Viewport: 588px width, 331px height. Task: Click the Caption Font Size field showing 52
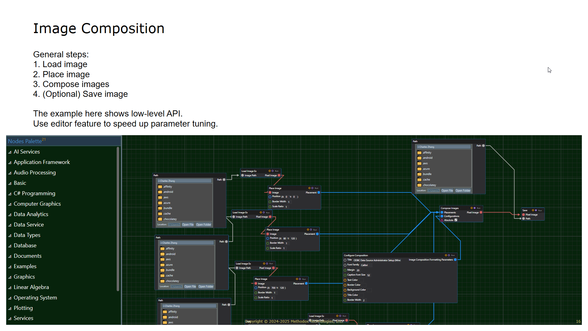(x=369, y=275)
